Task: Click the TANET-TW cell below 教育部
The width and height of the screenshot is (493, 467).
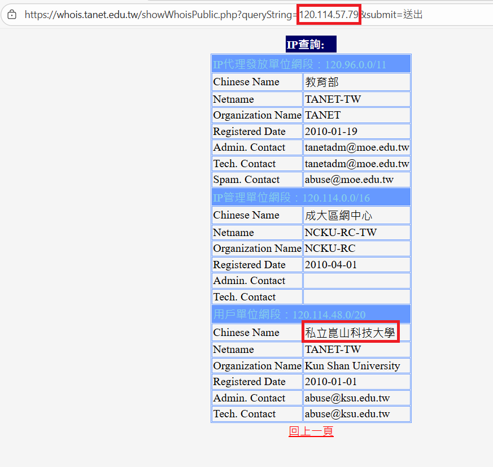Action: point(356,99)
